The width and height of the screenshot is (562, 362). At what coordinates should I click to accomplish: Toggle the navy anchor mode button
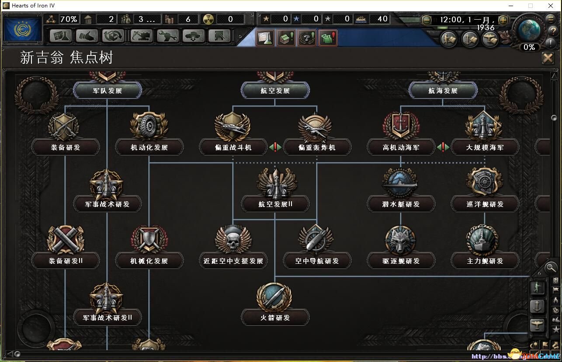[537, 307]
